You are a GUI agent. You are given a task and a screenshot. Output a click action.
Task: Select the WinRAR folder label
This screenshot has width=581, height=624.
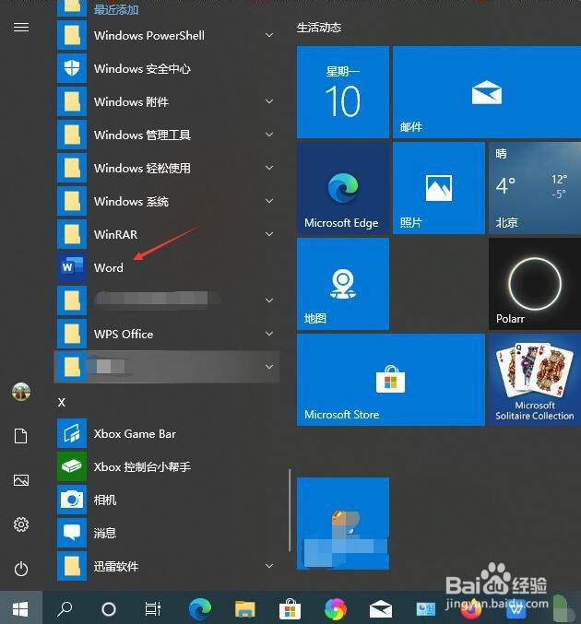point(116,234)
